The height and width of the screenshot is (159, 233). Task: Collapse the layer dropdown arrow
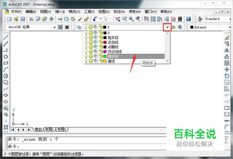pos(167,27)
